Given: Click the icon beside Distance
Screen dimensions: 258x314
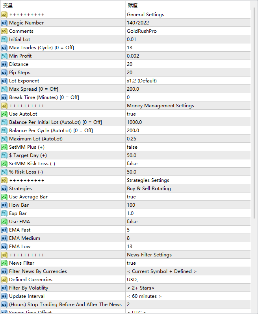Looking at the screenshot, I should (x=4, y=64).
